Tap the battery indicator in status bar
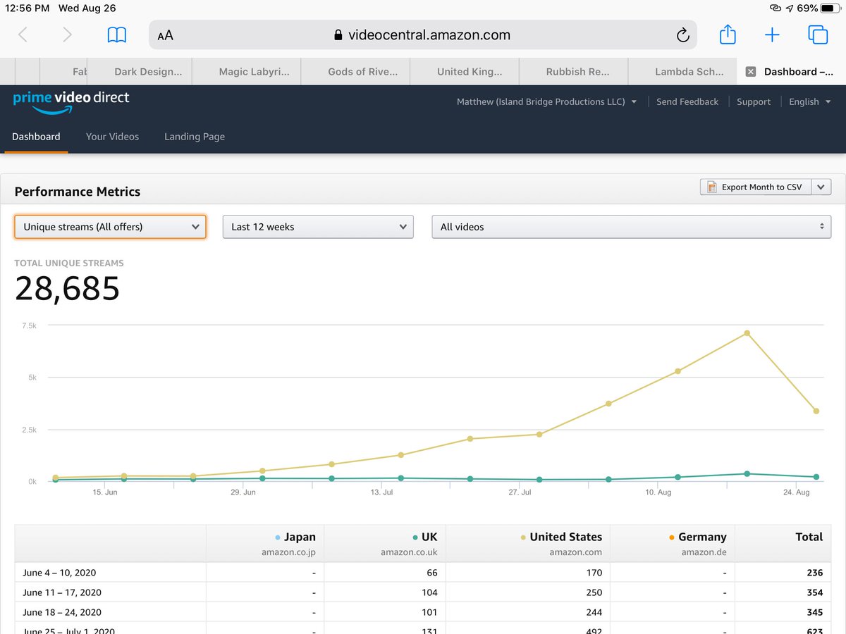Image resolution: width=846 pixels, height=634 pixels. tap(829, 8)
